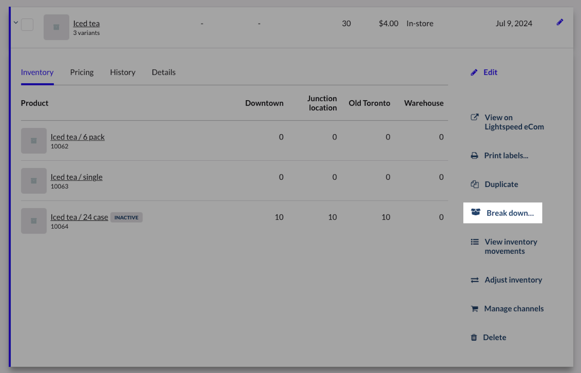Switch to the Pricing tab

tap(82, 72)
